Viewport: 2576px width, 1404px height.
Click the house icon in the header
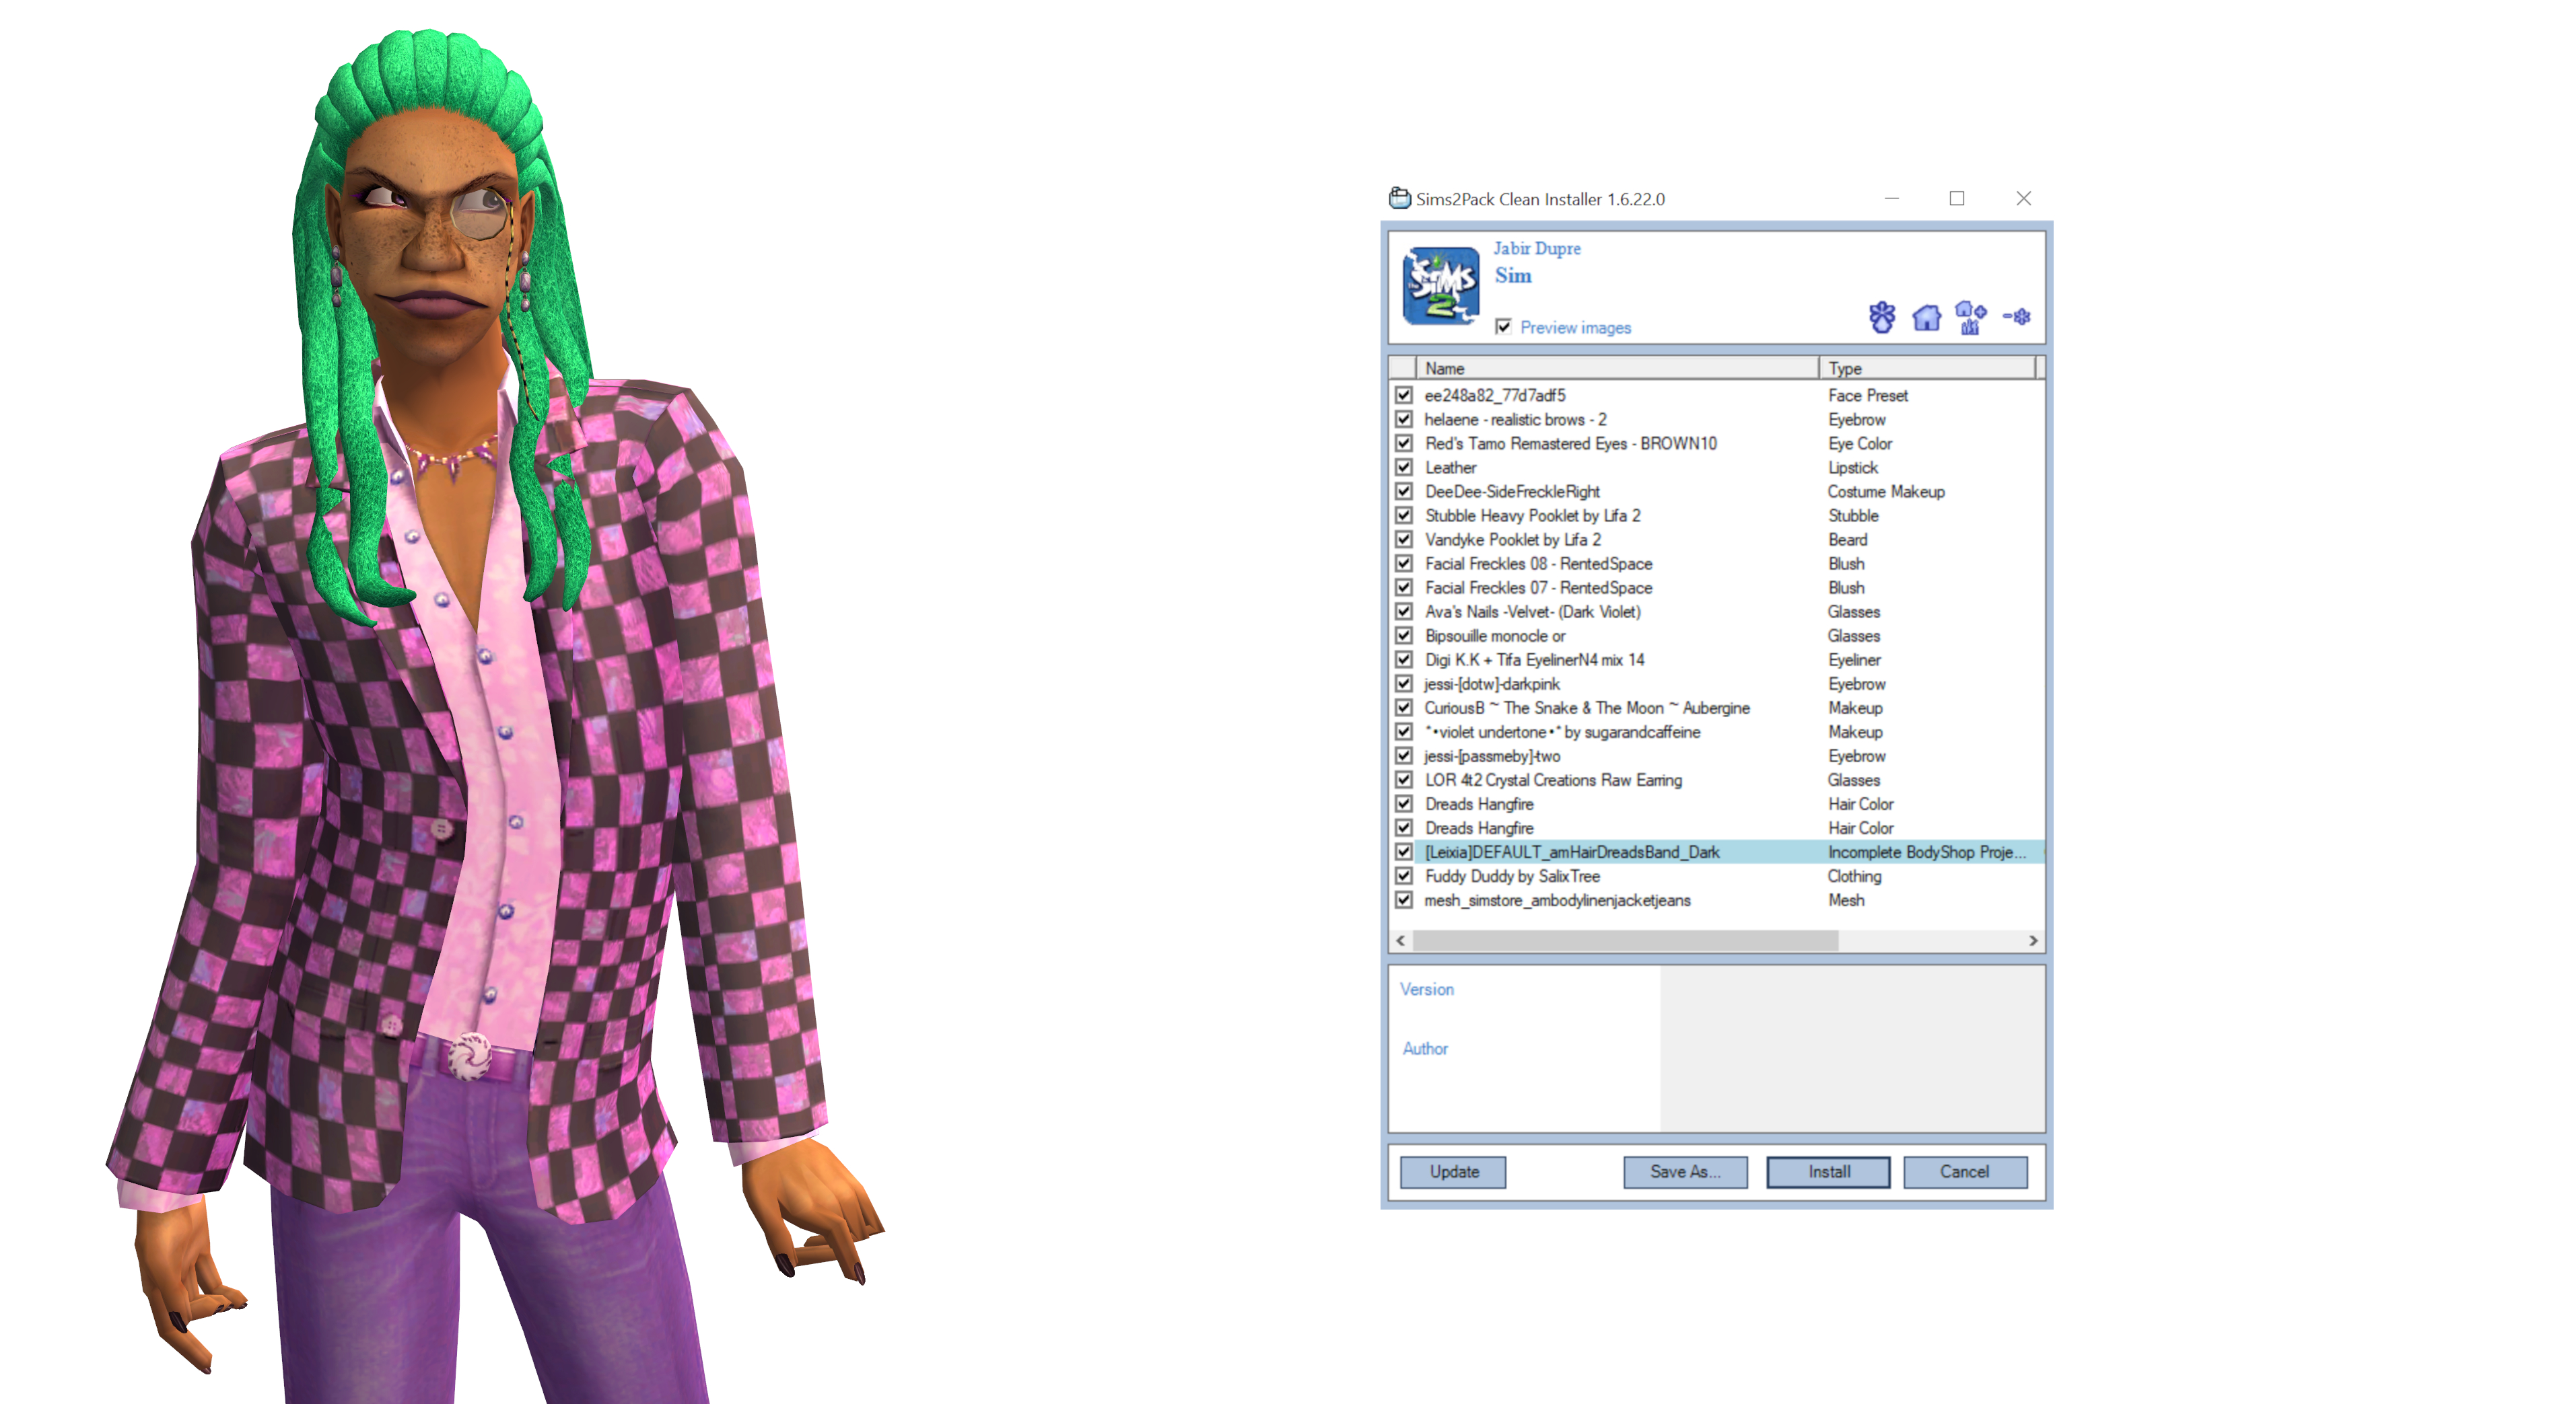click(1926, 318)
